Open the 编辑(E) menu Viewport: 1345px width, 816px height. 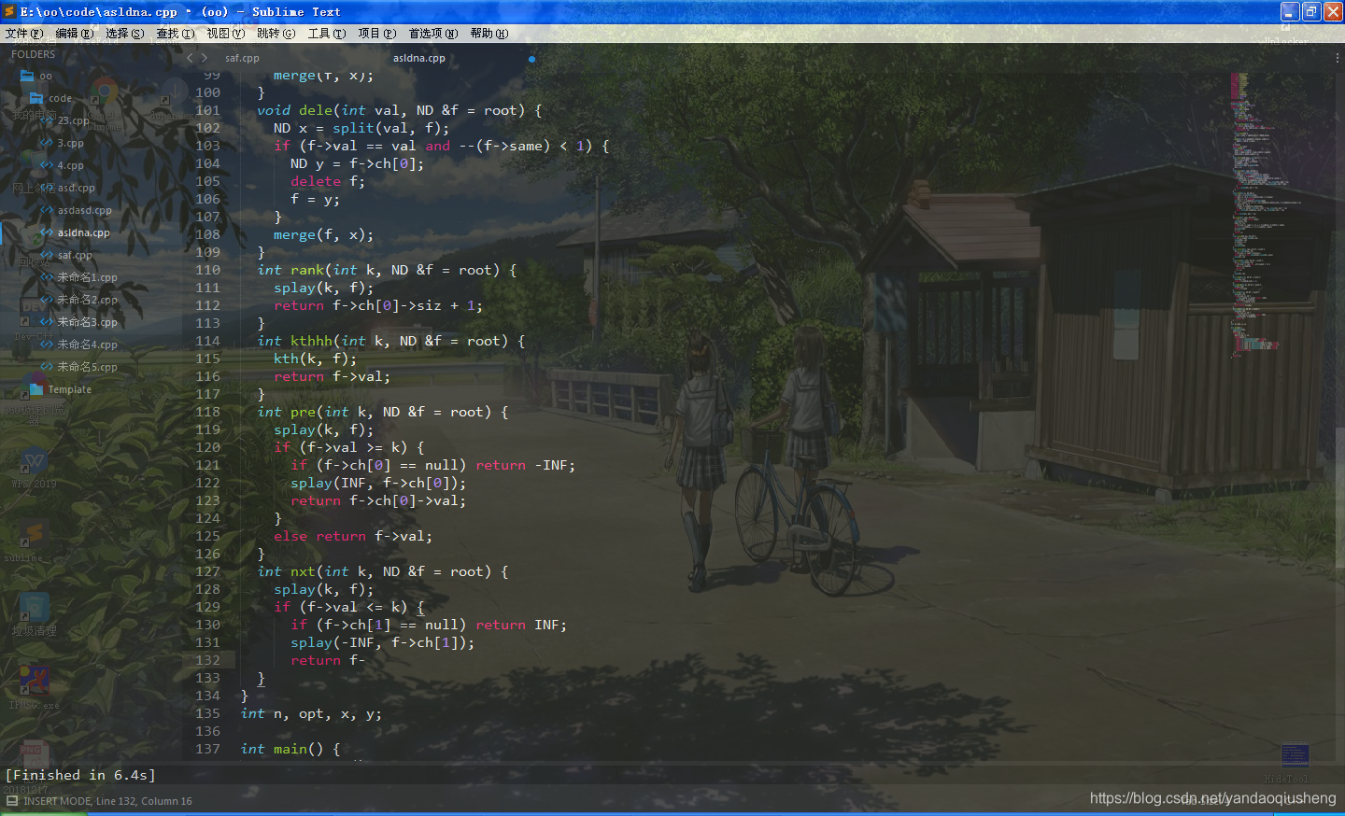(x=75, y=34)
